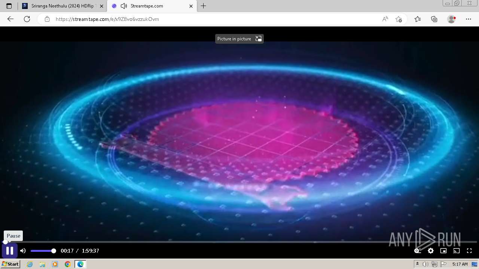The width and height of the screenshot is (479, 269).
Task: Add this page to favorites
Action: pos(399,19)
